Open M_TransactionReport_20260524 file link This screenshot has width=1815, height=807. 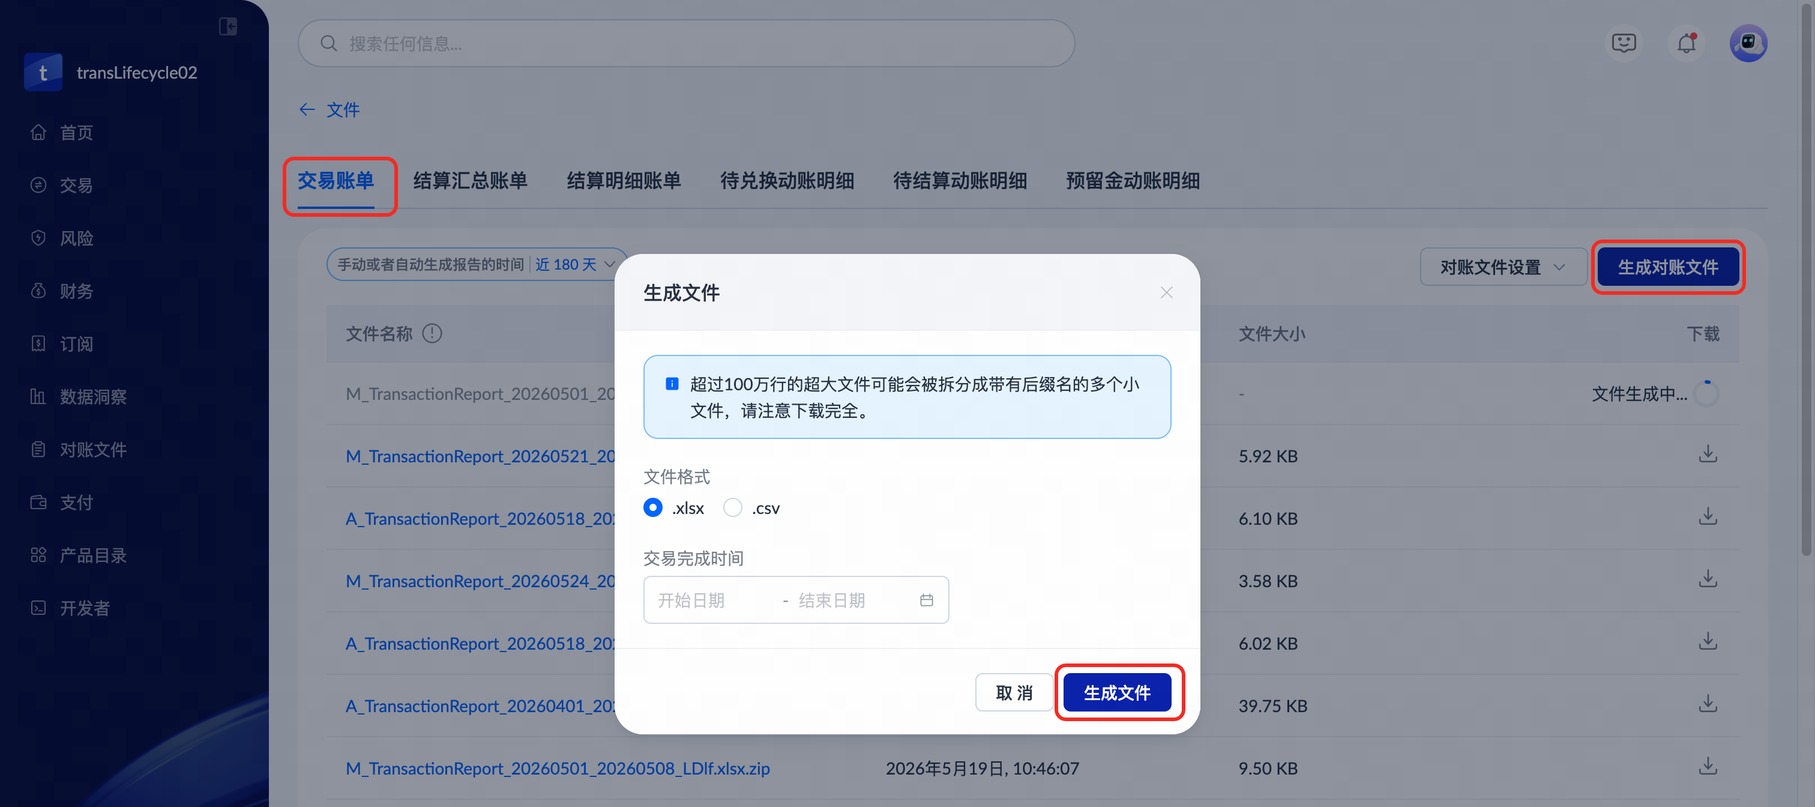pos(481,581)
